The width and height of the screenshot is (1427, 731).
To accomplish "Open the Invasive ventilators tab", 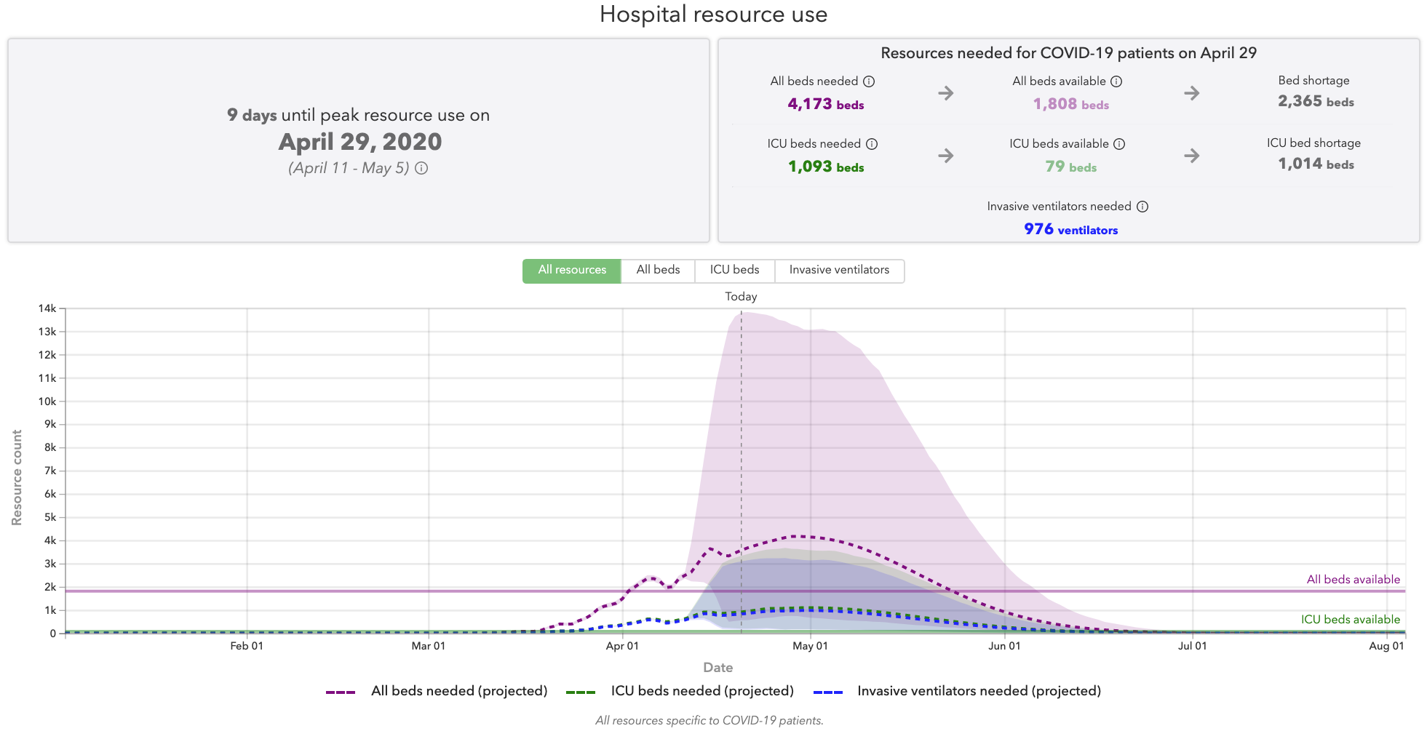I will 839,270.
